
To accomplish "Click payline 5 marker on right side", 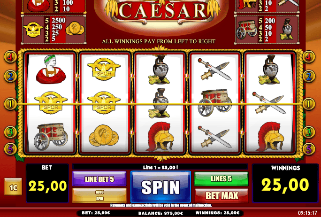I will (309, 149).
